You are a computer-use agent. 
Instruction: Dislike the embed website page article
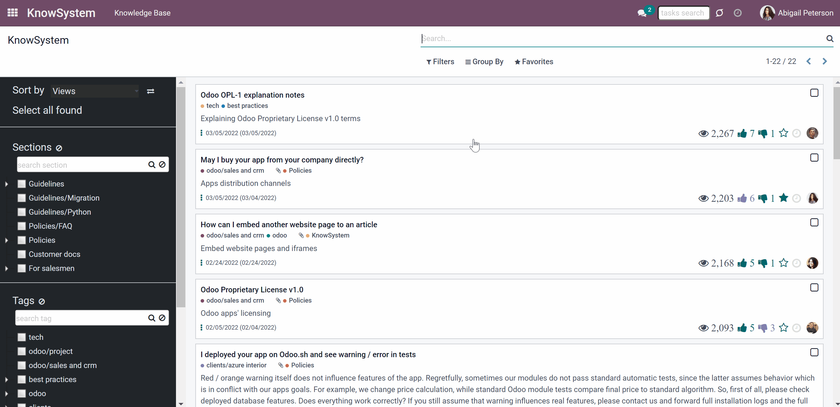coord(763,263)
